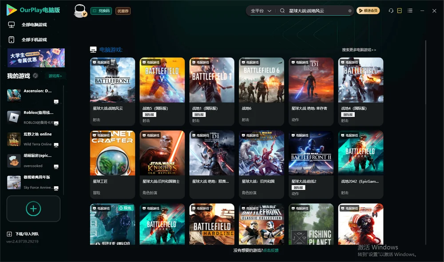Open the 星球工匠 Planet Crafter card

112,165
